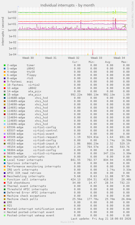Click the Function call interrupts color swatch
This screenshot has width=135, height=225.
click(x=5, y=180)
